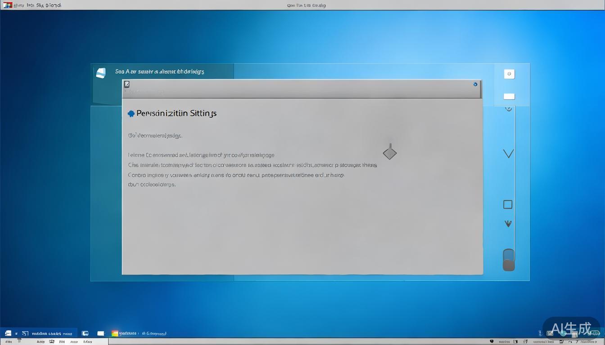
Task: Toggle the dark arrow indicator below the square icon
Action: (508, 223)
